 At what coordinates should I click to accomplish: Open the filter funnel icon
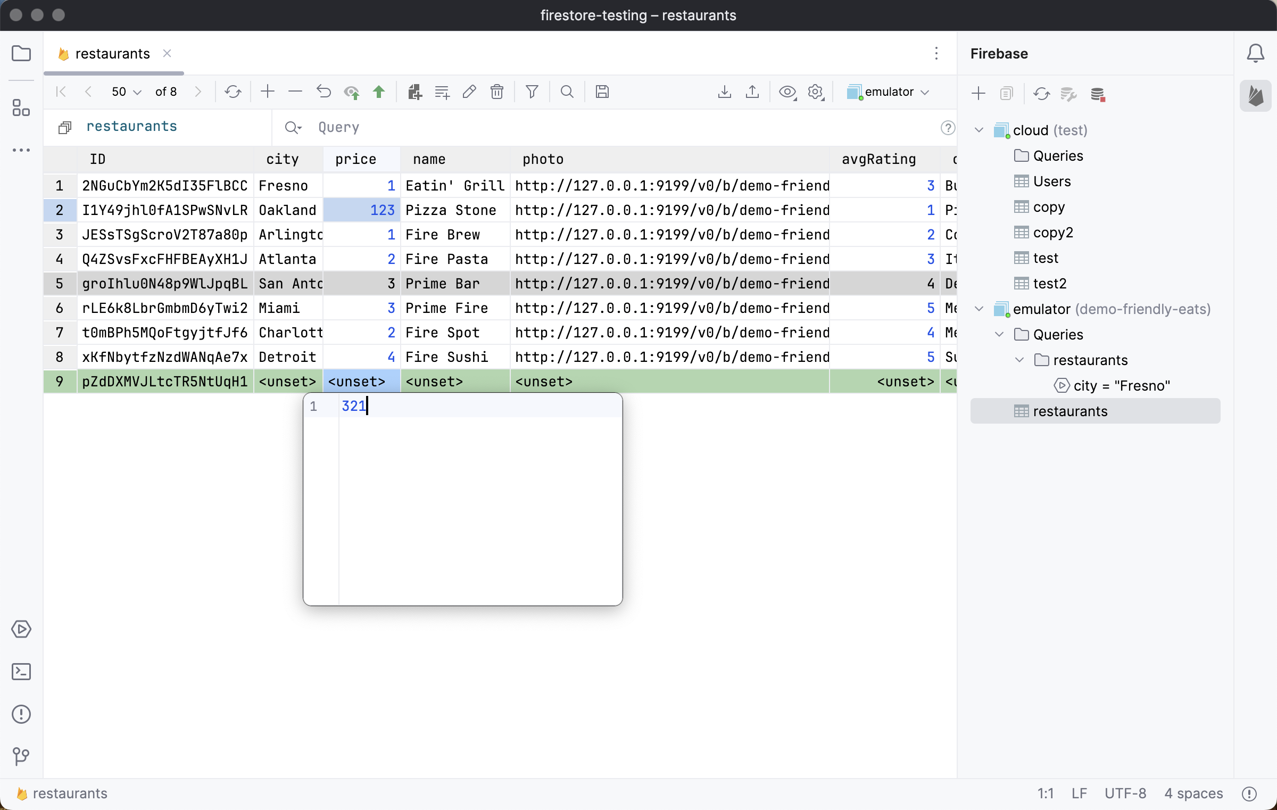click(x=532, y=92)
